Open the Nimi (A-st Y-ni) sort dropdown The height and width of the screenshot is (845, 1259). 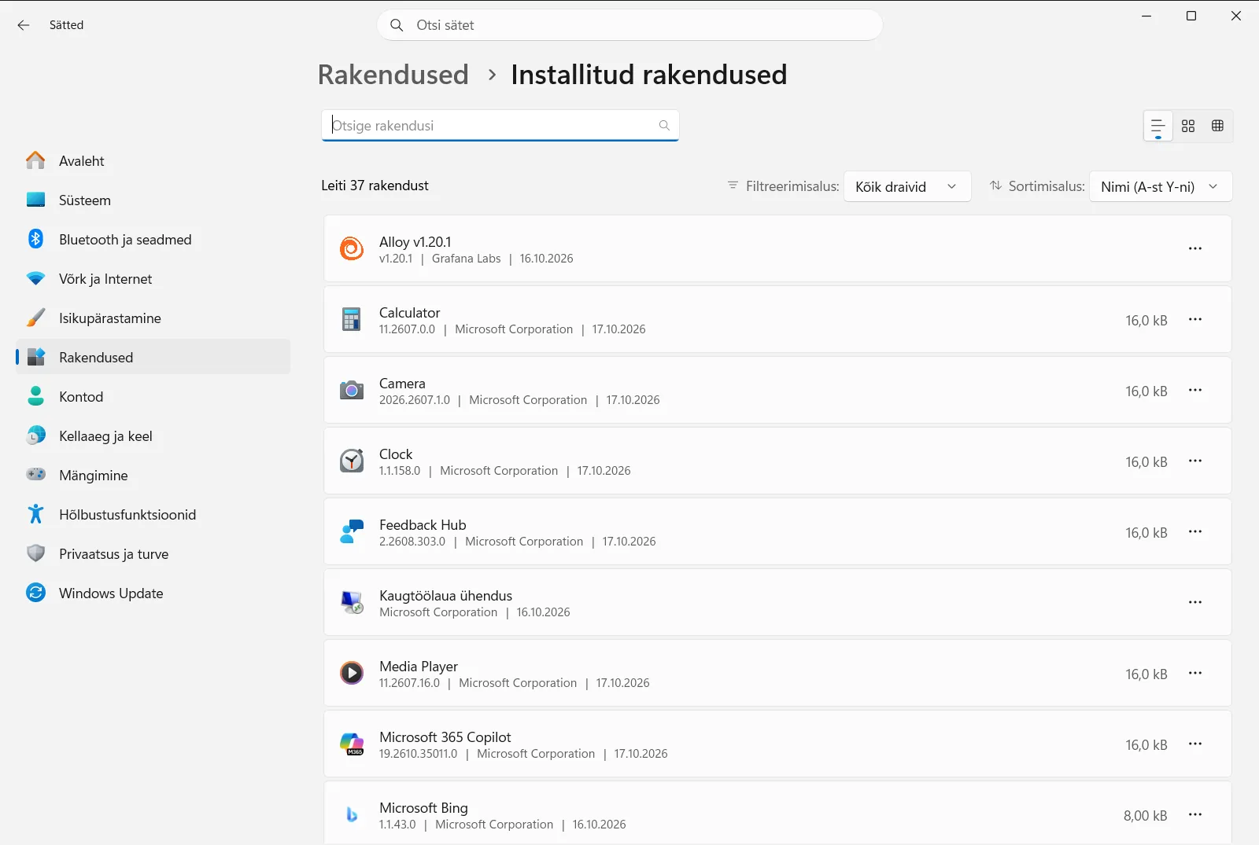pos(1161,187)
